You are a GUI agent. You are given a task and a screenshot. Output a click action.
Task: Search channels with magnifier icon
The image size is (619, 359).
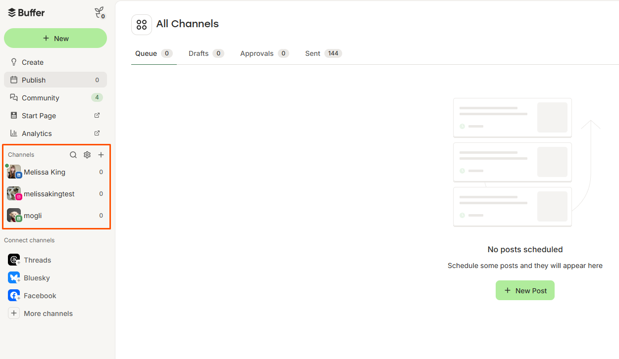(73, 155)
